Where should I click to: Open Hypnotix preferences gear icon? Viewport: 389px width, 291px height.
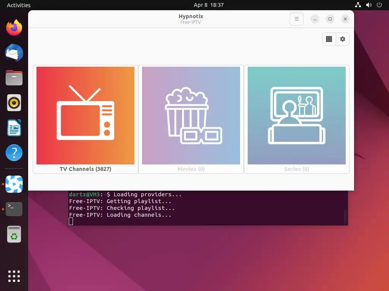click(343, 39)
